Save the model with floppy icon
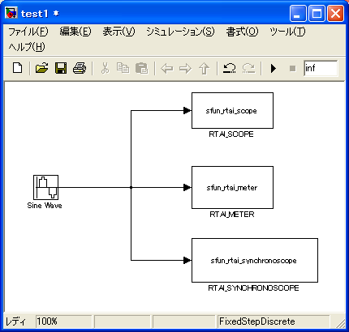This screenshot has width=349, height=332. point(61,68)
